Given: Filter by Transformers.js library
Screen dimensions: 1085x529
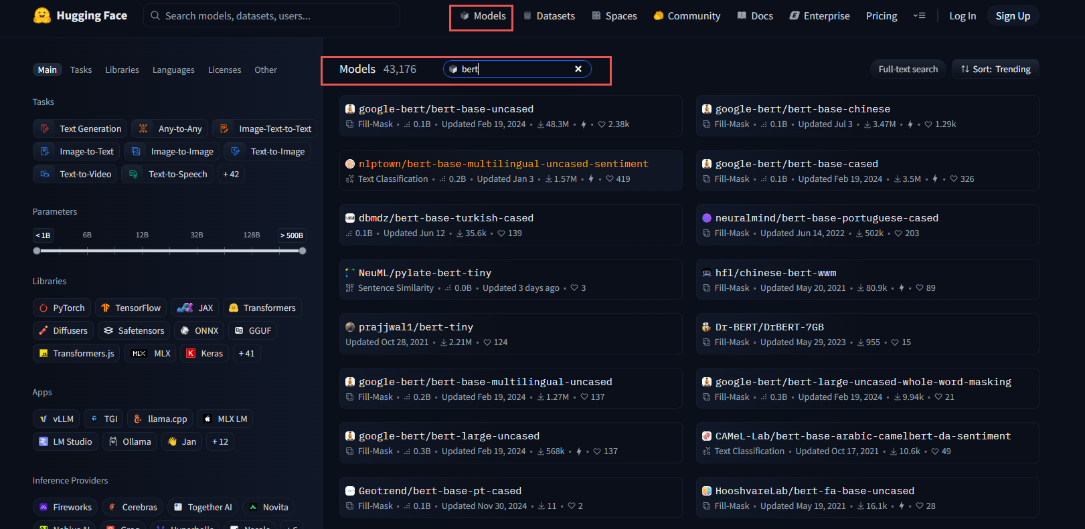Looking at the screenshot, I should point(76,353).
